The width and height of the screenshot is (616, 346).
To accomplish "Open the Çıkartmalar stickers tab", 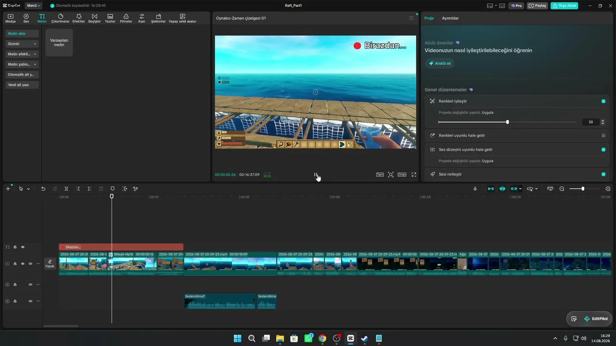I will point(61,18).
